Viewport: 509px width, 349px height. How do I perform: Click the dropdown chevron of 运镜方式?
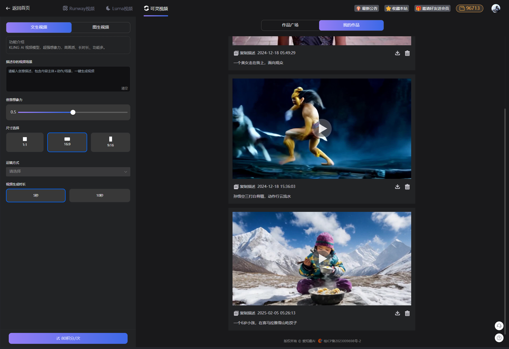[x=126, y=172]
